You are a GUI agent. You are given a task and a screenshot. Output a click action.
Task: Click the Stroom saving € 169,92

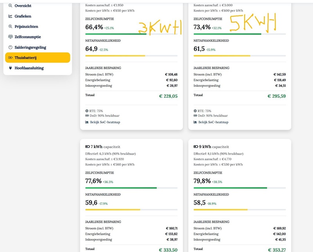[x=279, y=228]
